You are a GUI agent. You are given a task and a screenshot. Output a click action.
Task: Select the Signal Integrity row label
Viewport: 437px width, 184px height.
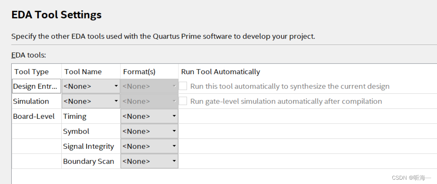(88, 146)
